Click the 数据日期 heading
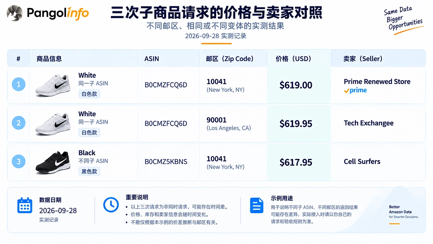The height and width of the screenshot is (244, 433). coord(50,200)
